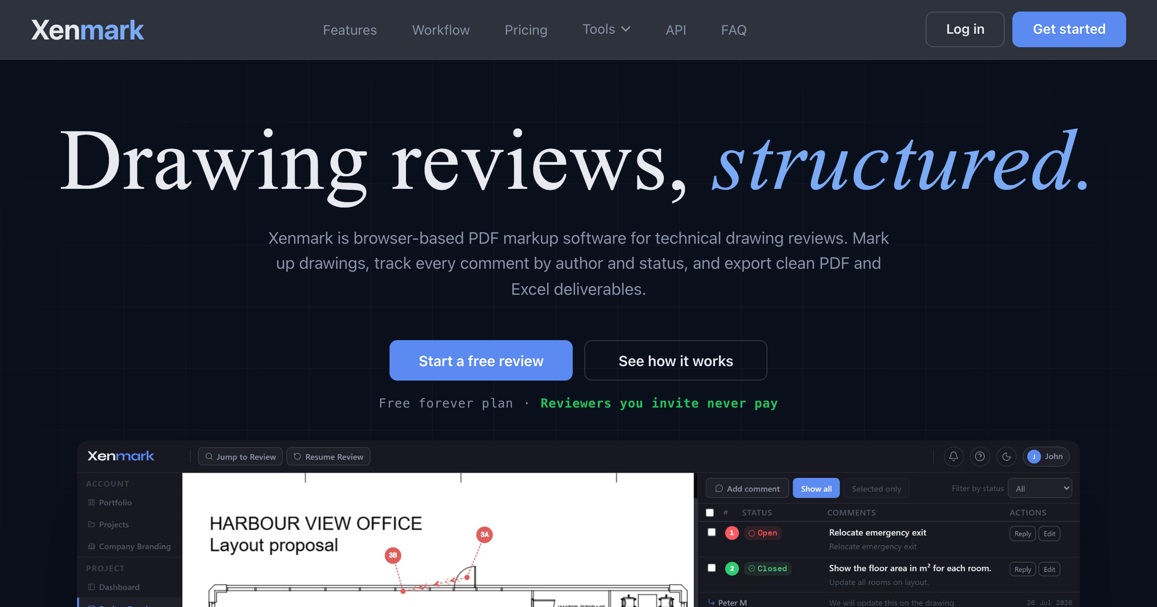Toggle dark mode moon icon

[1006, 456]
